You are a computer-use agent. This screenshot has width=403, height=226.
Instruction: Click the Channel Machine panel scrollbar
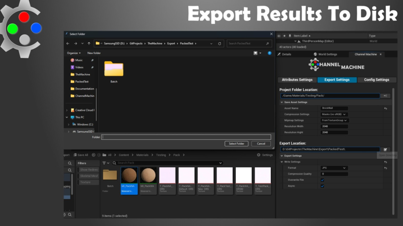pyautogui.click(x=393, y=151)
